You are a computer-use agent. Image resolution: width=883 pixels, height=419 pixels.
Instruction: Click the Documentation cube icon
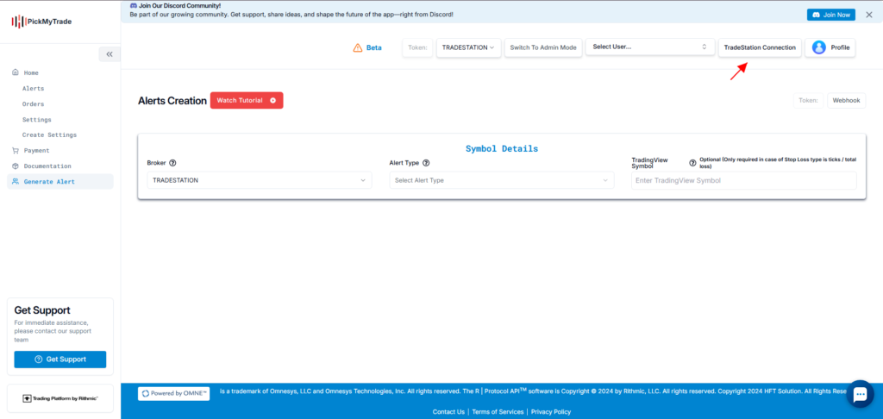pyautogui.click(x=16, y=166)
